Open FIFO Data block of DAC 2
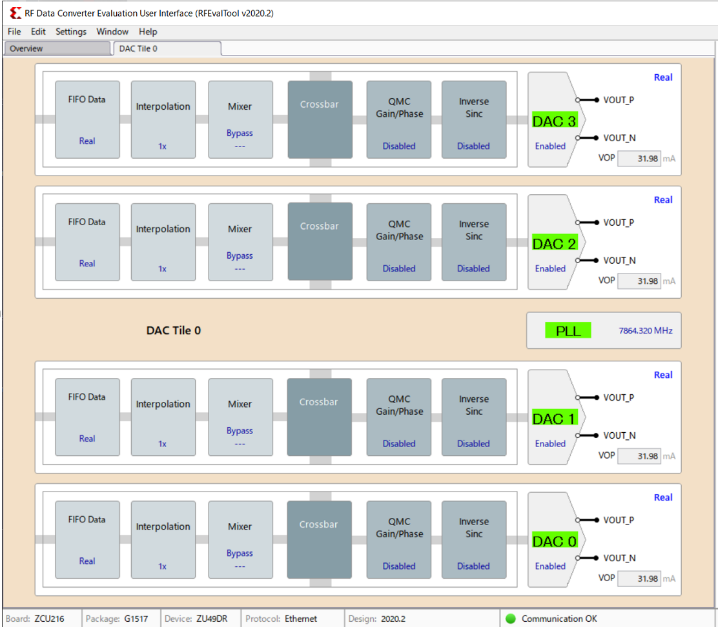The image size is (718, 627). (87, 243)
